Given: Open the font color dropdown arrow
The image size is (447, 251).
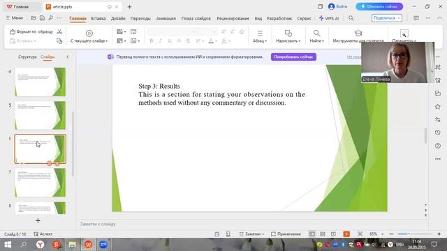Looking at the screenshot, I should click(217, 41).
